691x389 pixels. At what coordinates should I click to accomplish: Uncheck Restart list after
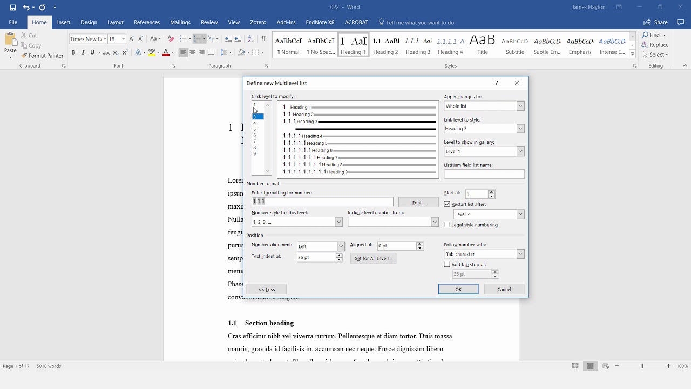pos(447,204)
